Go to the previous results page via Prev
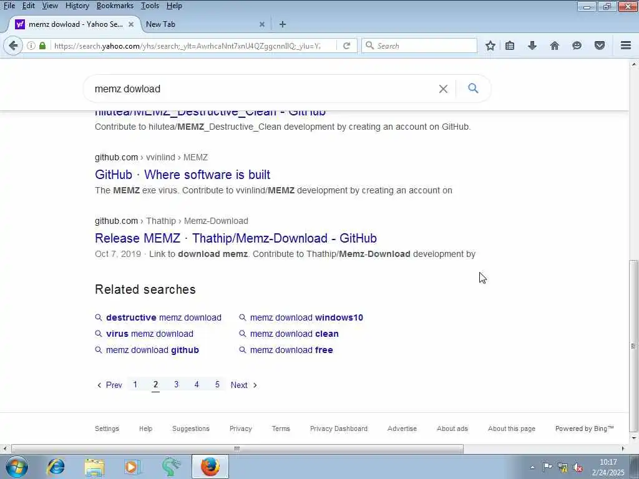639x479 pixels. pyautogui.click(x=110, y=385)
